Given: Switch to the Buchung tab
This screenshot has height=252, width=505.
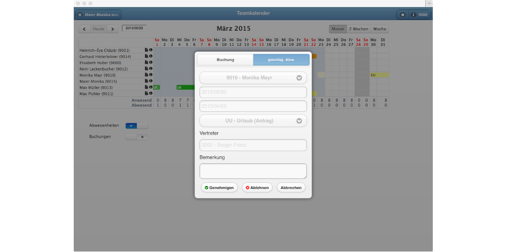Looking at the screenshot, I should point(225,60).
